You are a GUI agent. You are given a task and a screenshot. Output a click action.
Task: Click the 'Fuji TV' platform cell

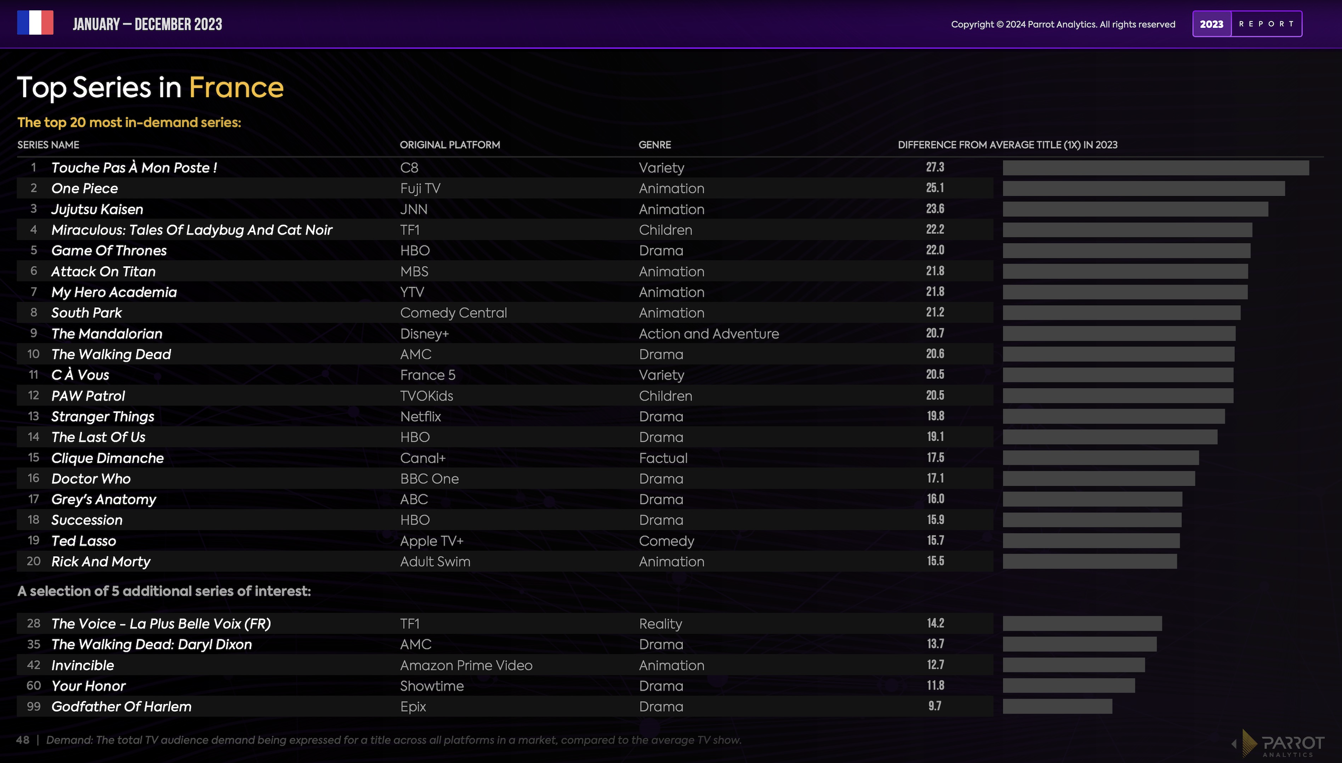click(420, 188)
